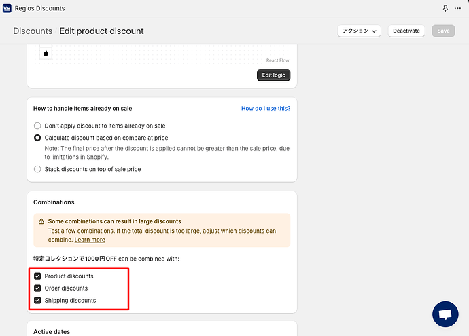The image size is (469, 336).
Task: Select Stack discounts on top of sale price
Action: coord(37,169)
